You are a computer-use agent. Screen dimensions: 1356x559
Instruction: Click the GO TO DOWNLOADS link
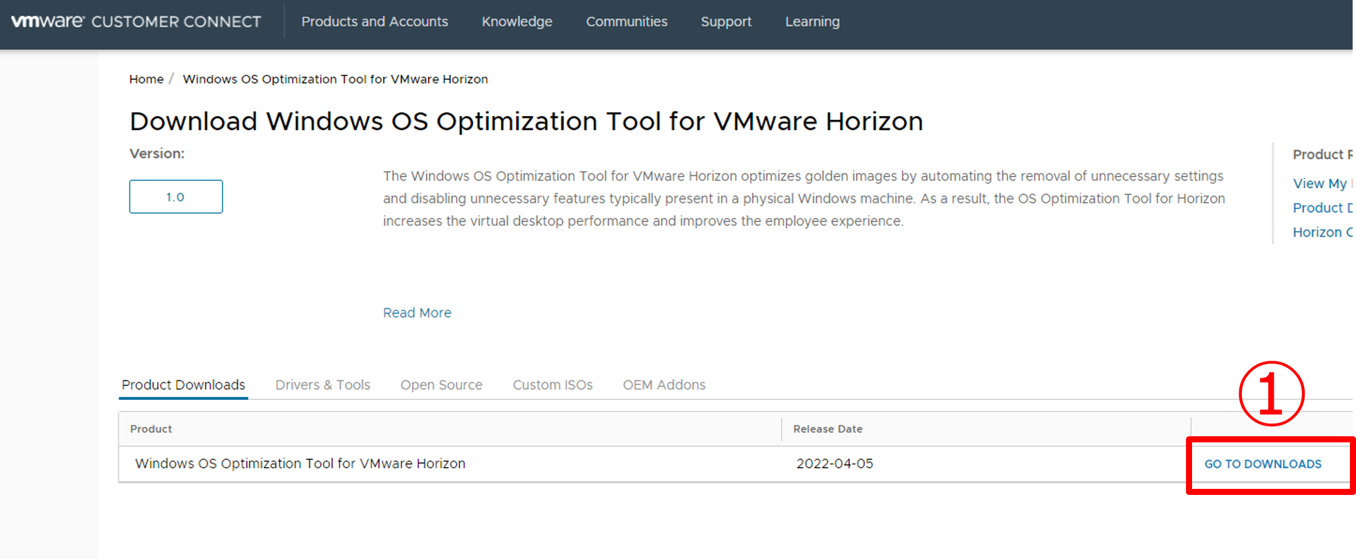click(x=1262, y=464)
